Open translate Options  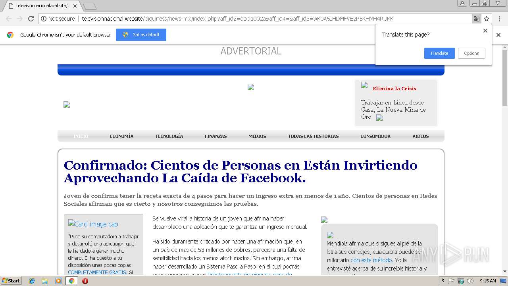(471, 53)
